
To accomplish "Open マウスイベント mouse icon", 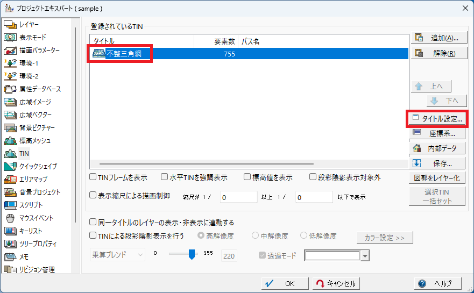I will (x=10, y=218).
